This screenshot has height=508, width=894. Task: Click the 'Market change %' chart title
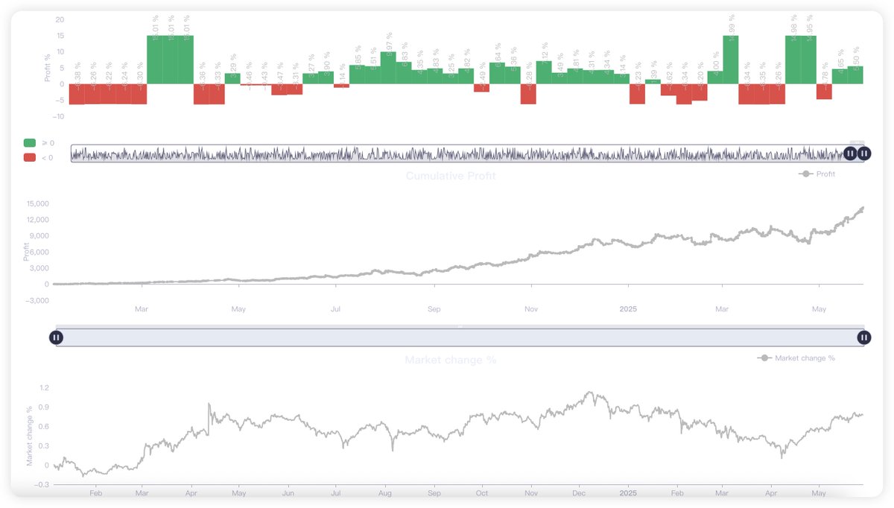coord(451,360)
